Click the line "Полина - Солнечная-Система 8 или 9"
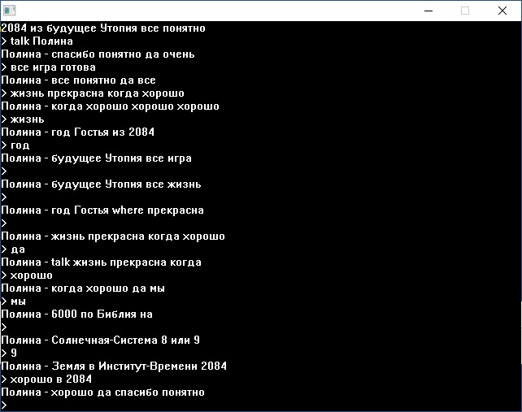The height and width of the screenshot is (412, 522). click(100, 340)
